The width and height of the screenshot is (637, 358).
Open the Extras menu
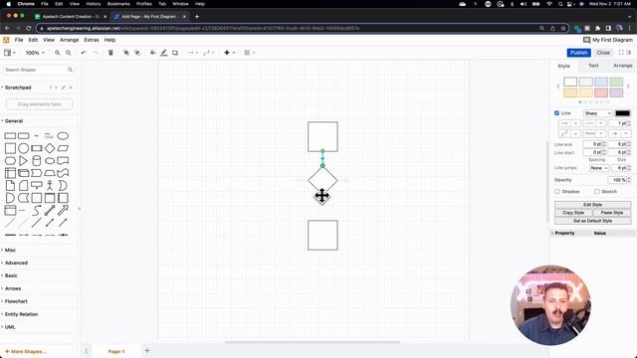pyautogui.click(x=92, y=40)
